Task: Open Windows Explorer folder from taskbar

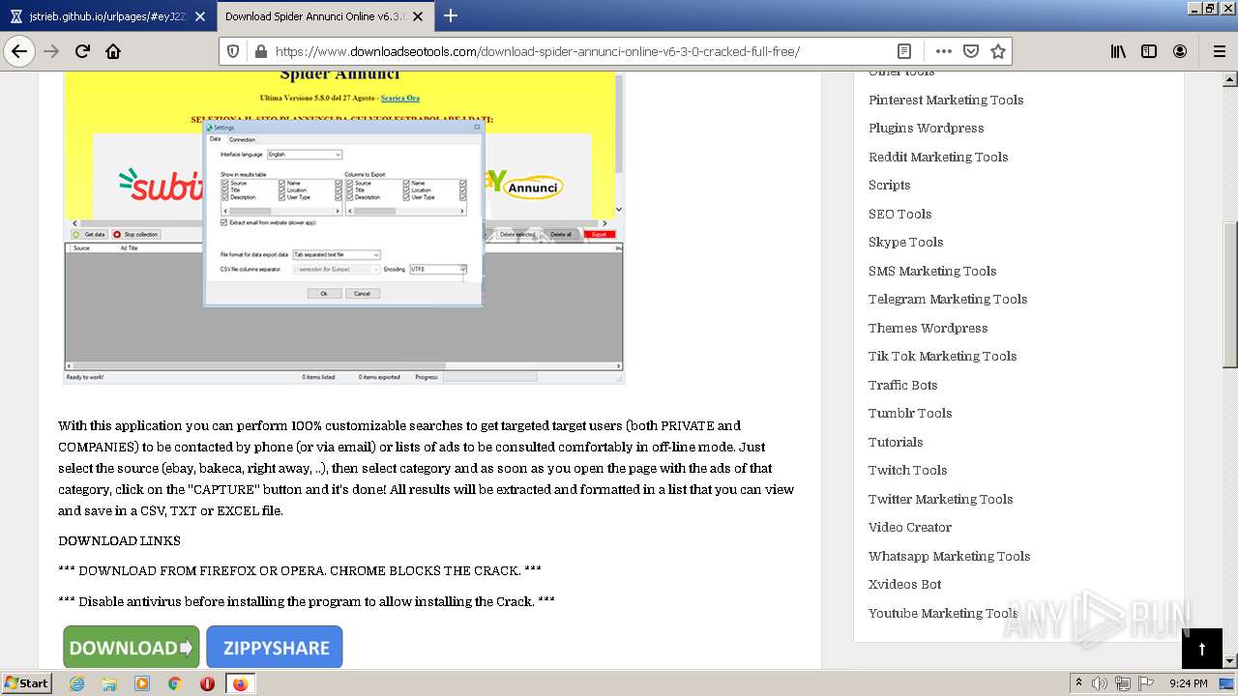Action: [x=109, y=683]
